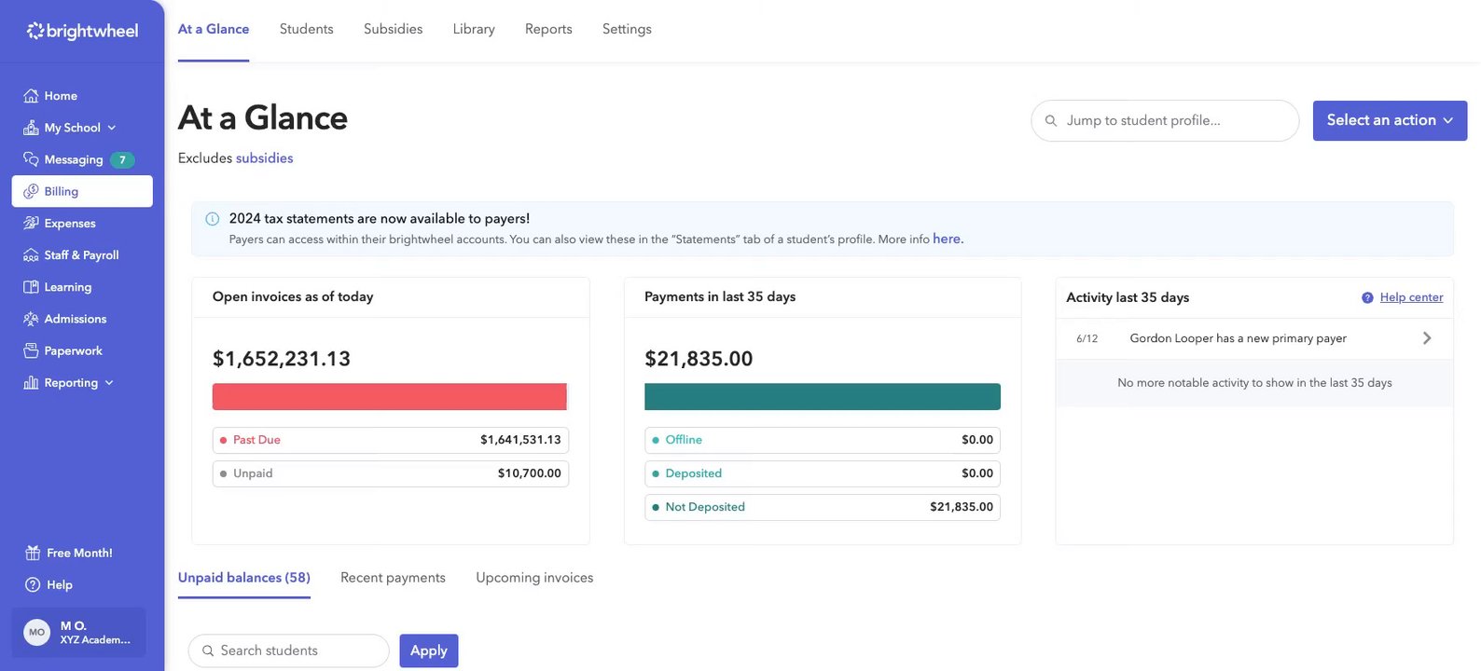The image size is (1481, 671).
Task: Open Messaging via its chat bubble icon
Action: (x=31, y=159)
